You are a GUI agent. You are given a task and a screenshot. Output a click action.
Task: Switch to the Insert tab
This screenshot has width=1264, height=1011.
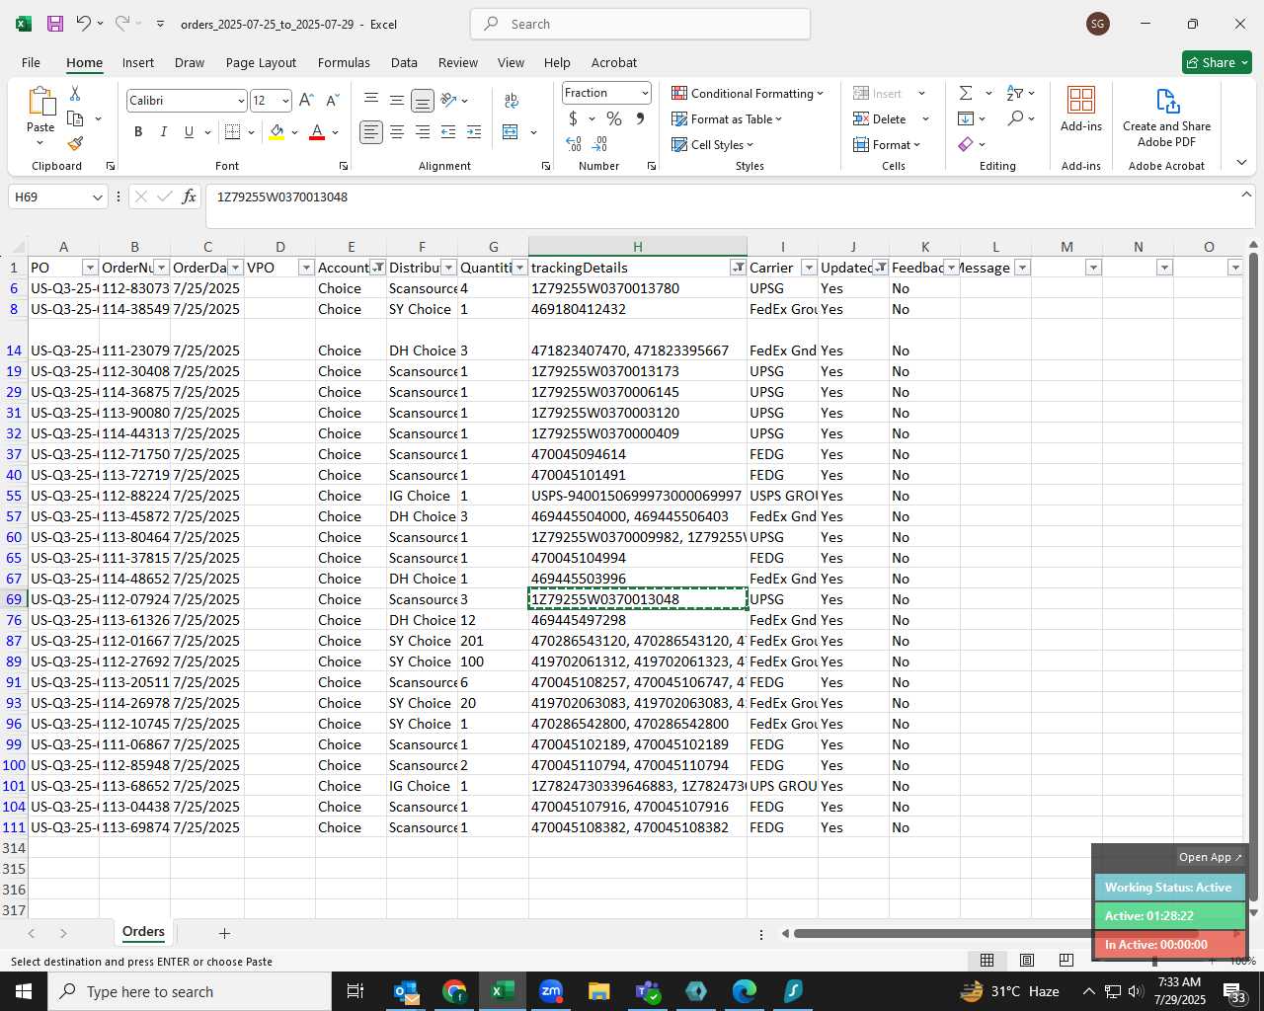tap(138, 62)
